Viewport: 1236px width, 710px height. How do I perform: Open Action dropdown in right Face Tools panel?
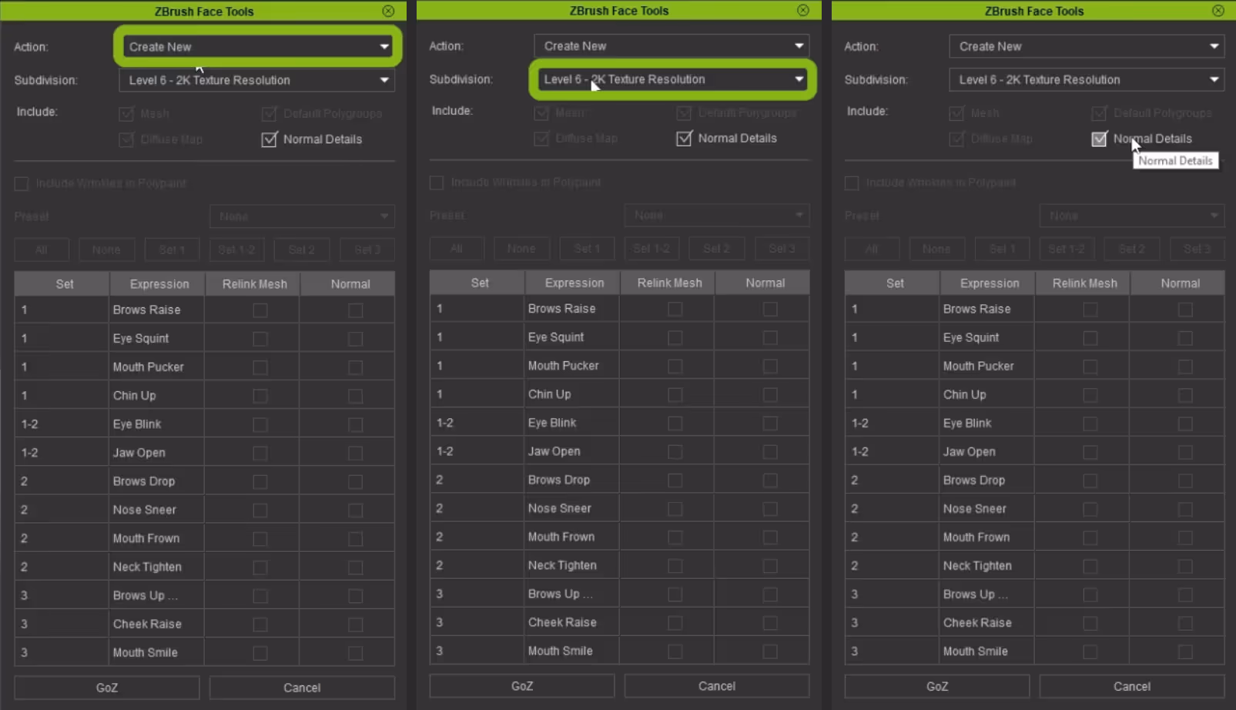pyautogui.click(x=1087, y=46)
